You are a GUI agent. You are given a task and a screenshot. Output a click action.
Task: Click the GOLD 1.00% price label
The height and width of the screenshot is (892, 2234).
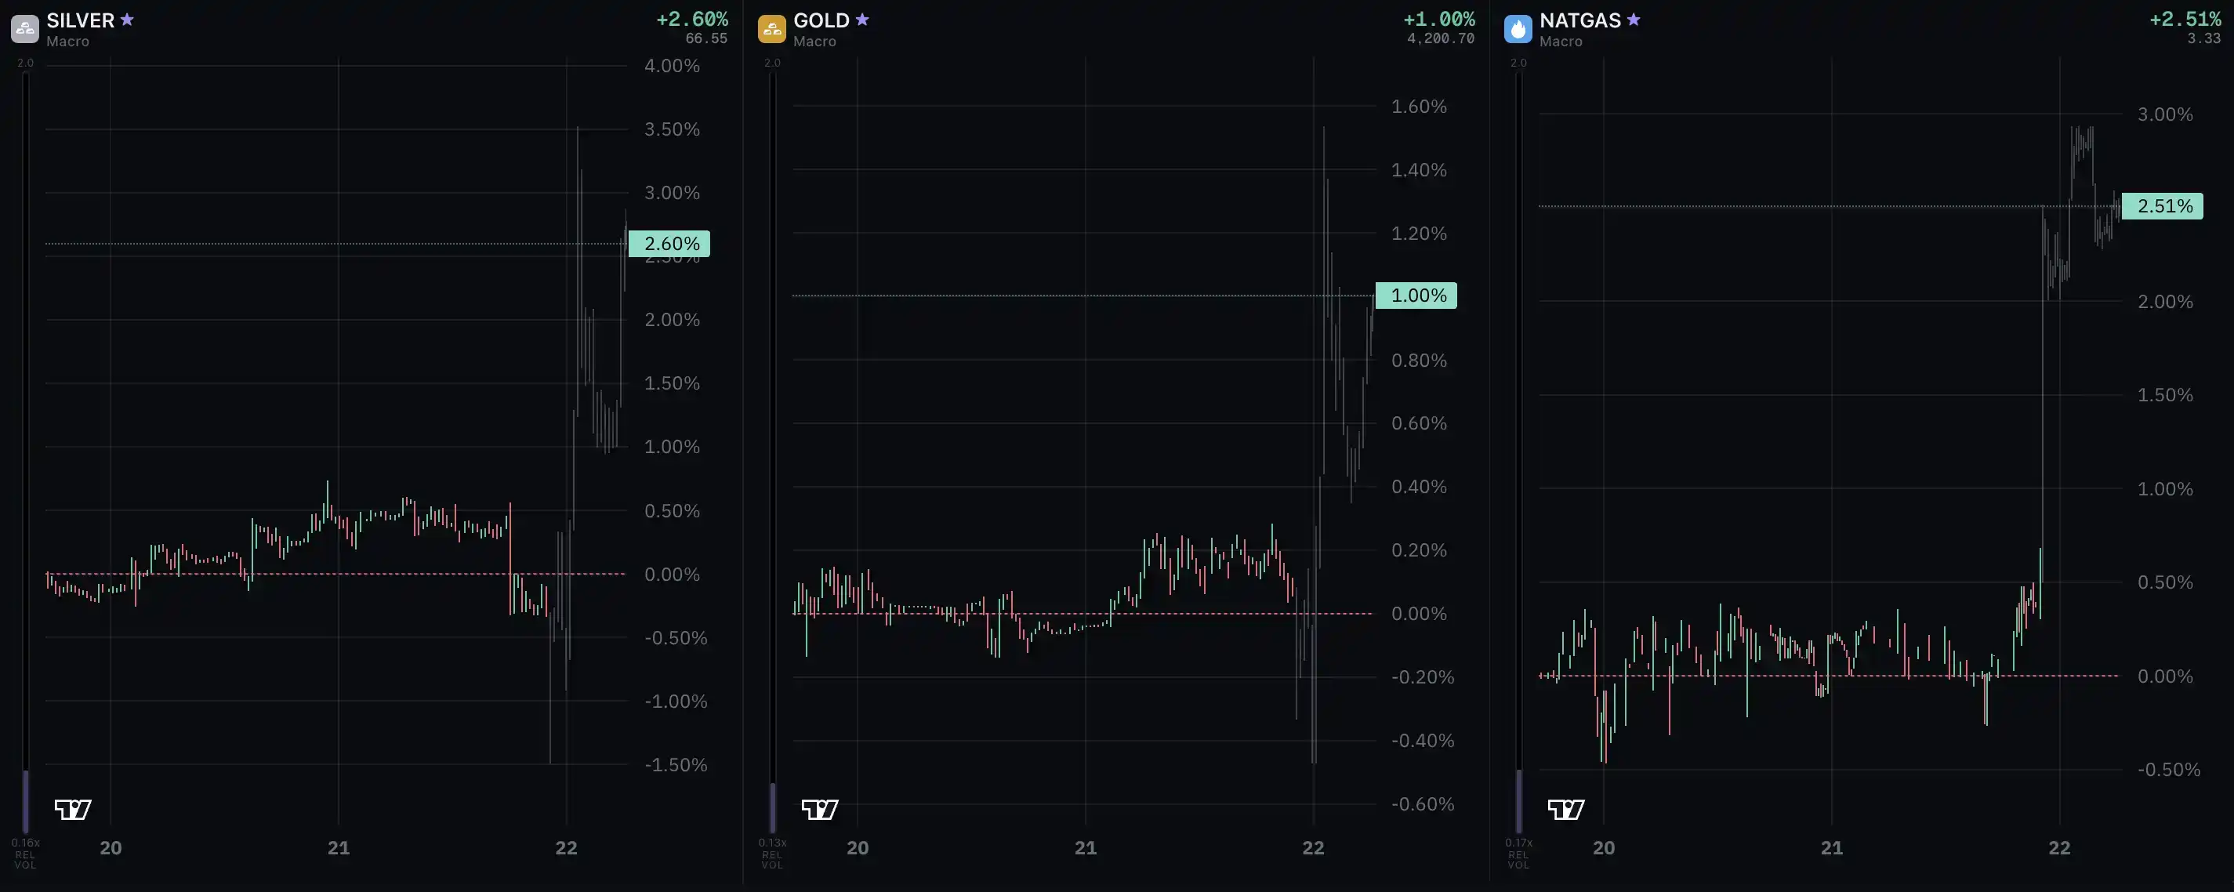[x=1416, y=296]
